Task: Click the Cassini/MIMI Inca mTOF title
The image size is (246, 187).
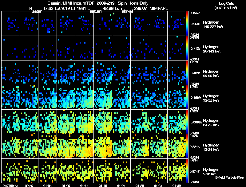Action: 71,3
